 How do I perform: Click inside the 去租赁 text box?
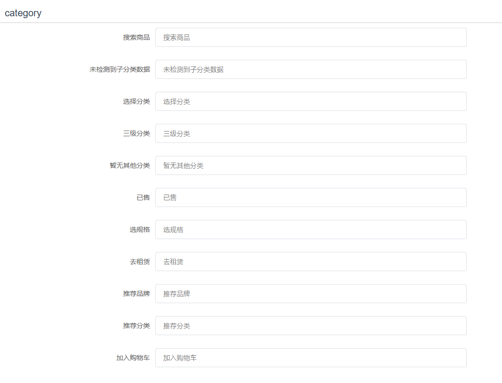pos(311,262)
